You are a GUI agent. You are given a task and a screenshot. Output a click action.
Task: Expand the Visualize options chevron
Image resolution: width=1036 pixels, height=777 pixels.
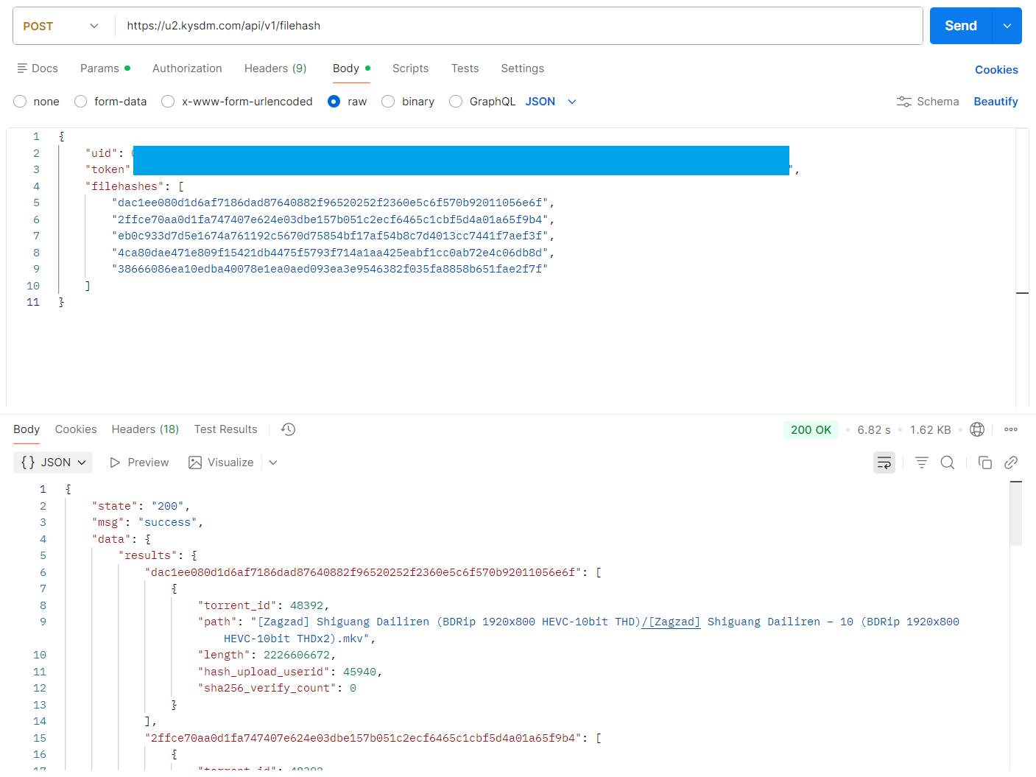tap(273, 463)
